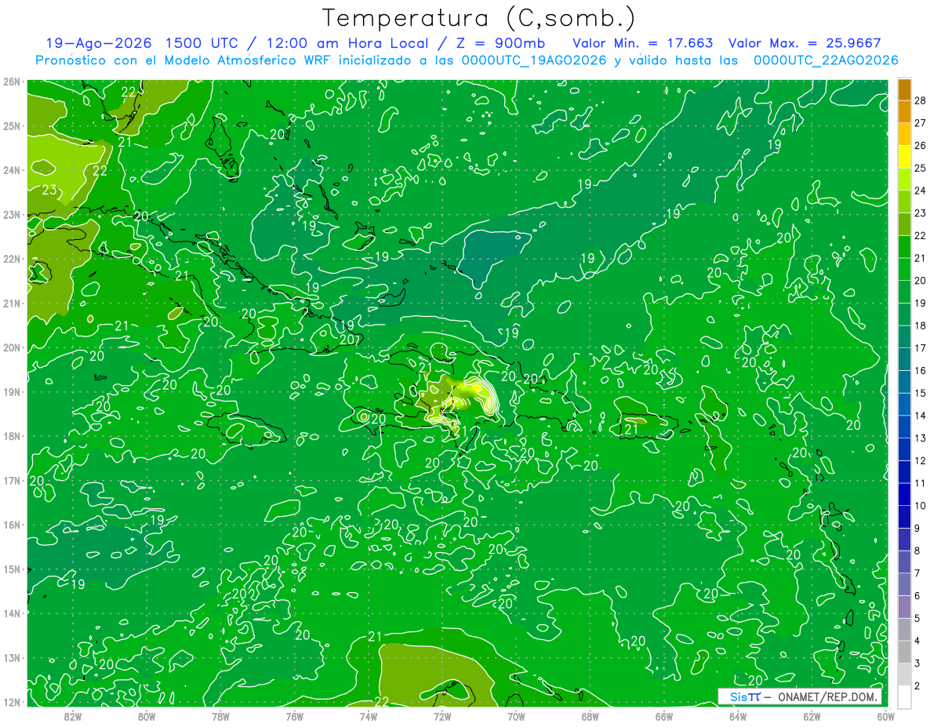The image size is (941, 727).
Task: Click "Valor Min. = 17.663" in header
Action: coord(642,43)
